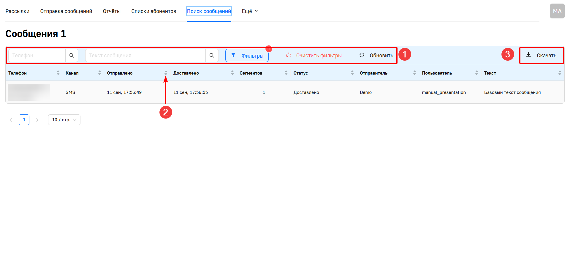570x271 pixels.
Task: Click the MA user avatar
Action: [x=557, y=11]
